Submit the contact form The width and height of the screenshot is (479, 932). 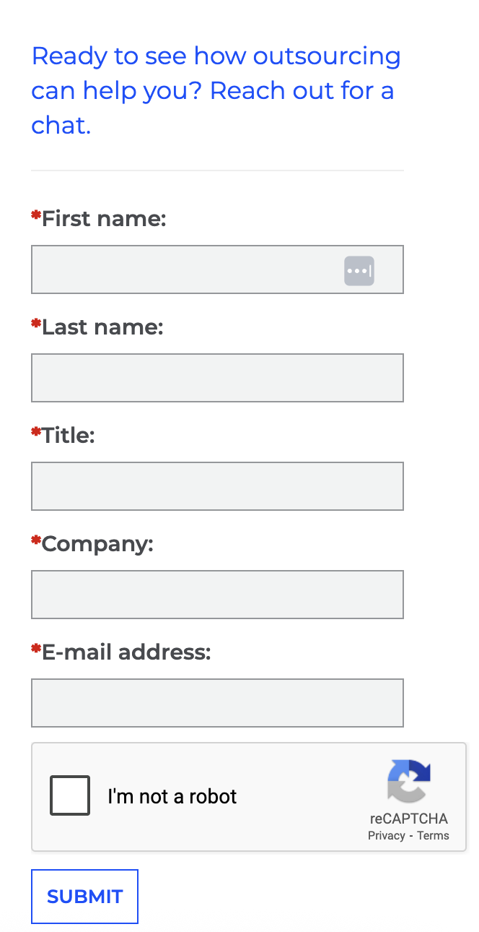click(84, 897)
